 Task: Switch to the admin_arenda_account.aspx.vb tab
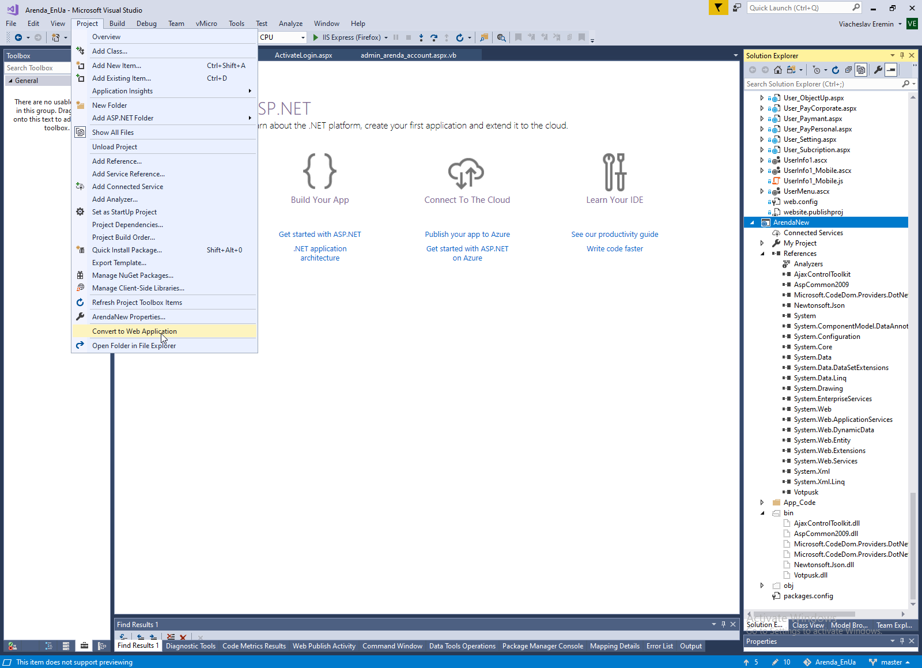[x=409, y=55]
